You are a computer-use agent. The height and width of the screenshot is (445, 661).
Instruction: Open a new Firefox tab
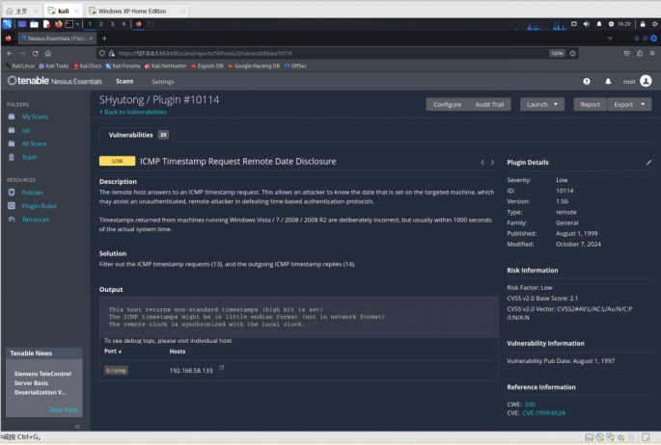pos(104,39)
